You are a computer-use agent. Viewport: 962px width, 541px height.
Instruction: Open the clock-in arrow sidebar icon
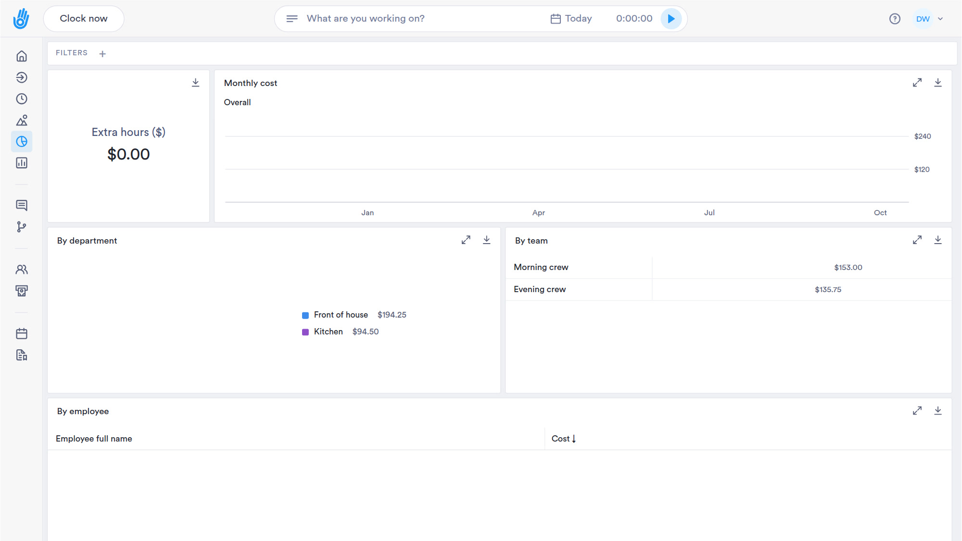22,77
